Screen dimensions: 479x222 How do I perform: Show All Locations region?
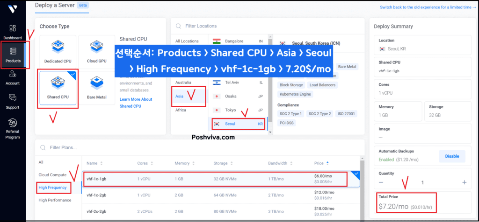tap(187, 41)
